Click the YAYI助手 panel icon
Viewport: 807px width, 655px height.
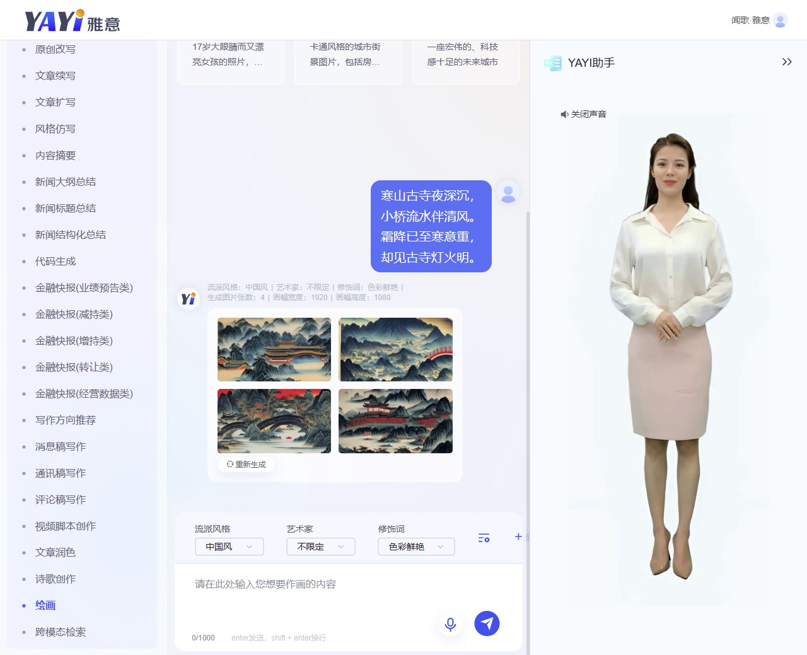pyautogui.click(x=553, y=63)
